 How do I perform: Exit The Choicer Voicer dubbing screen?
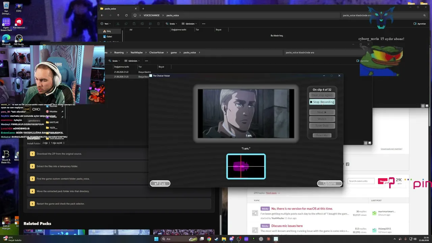pos(160,184)
